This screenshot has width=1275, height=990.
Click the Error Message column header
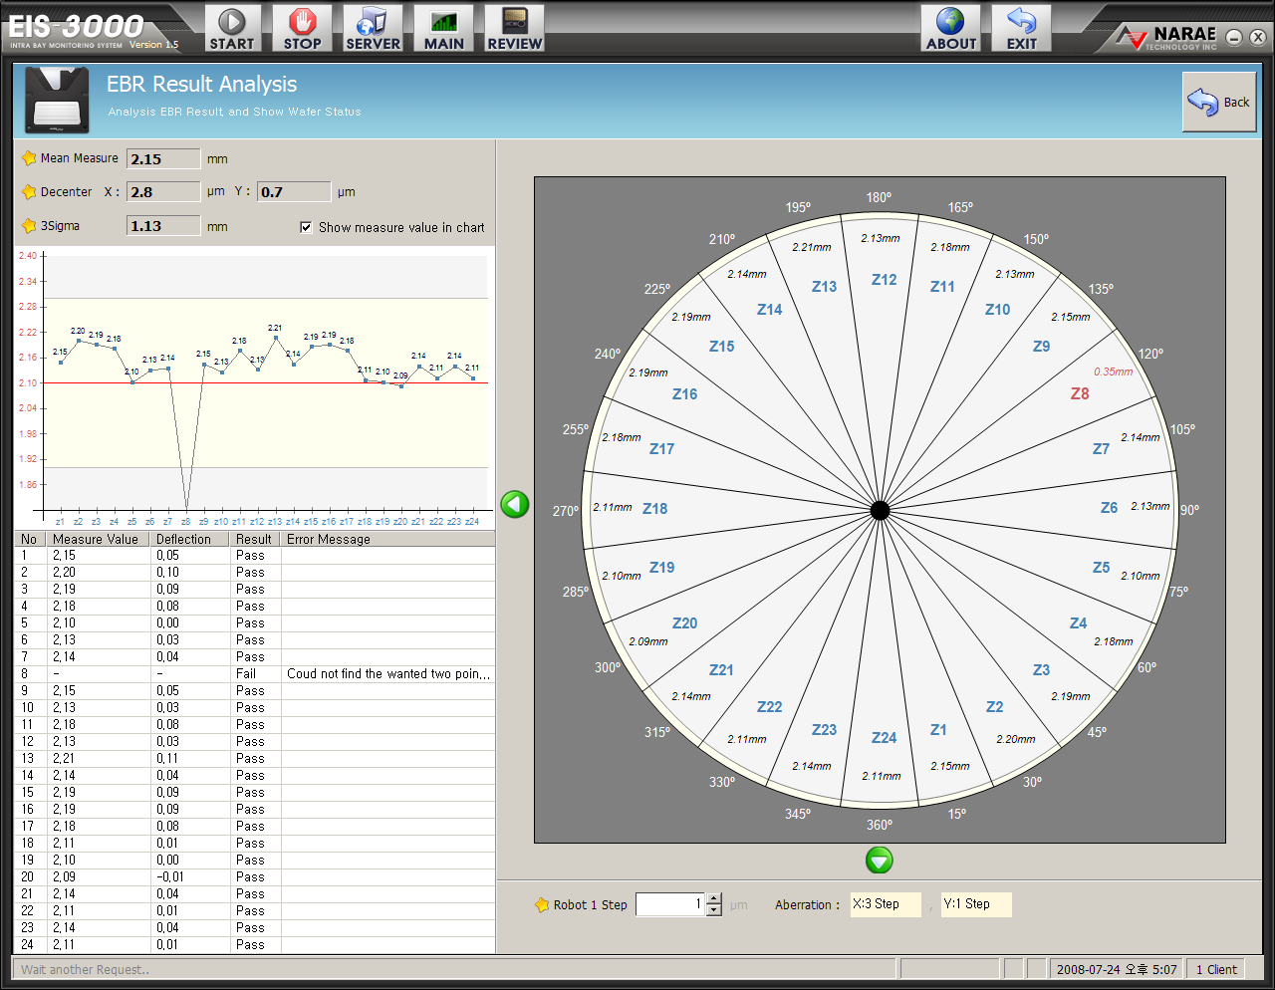pos(387,539)
